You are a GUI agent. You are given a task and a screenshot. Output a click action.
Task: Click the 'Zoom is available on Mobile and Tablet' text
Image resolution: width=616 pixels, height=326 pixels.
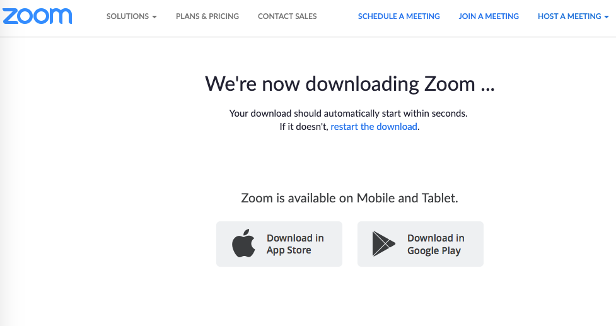[x=350, y=198]
